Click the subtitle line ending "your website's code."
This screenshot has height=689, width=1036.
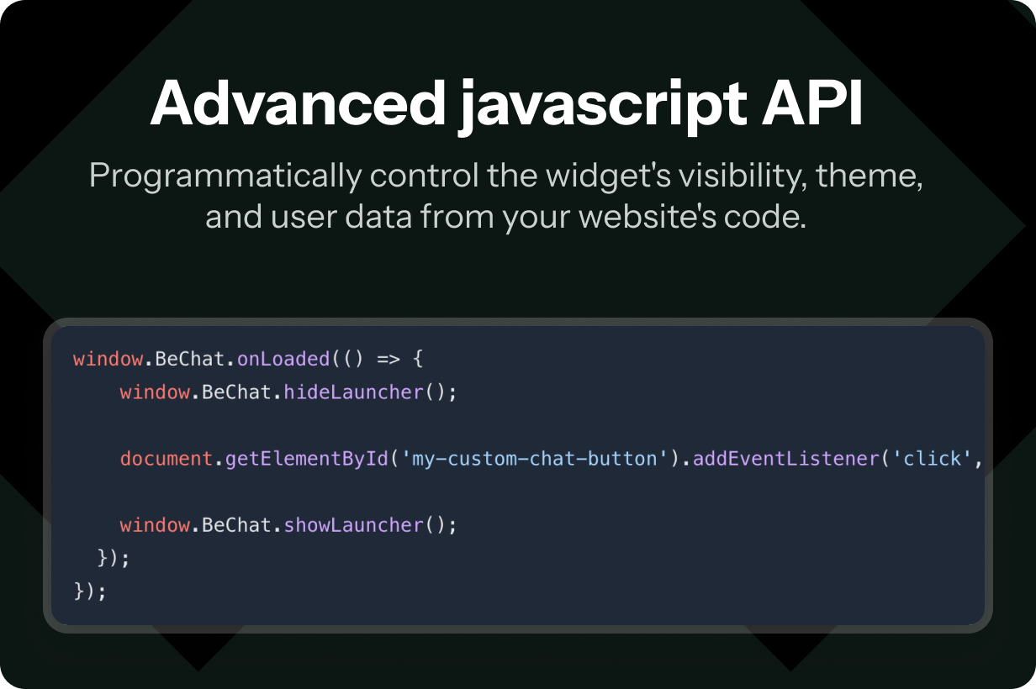point(506,217)
